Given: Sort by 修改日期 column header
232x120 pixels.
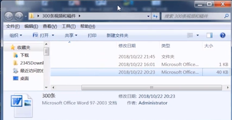Looking at the screenshot, I should point(127,46).
